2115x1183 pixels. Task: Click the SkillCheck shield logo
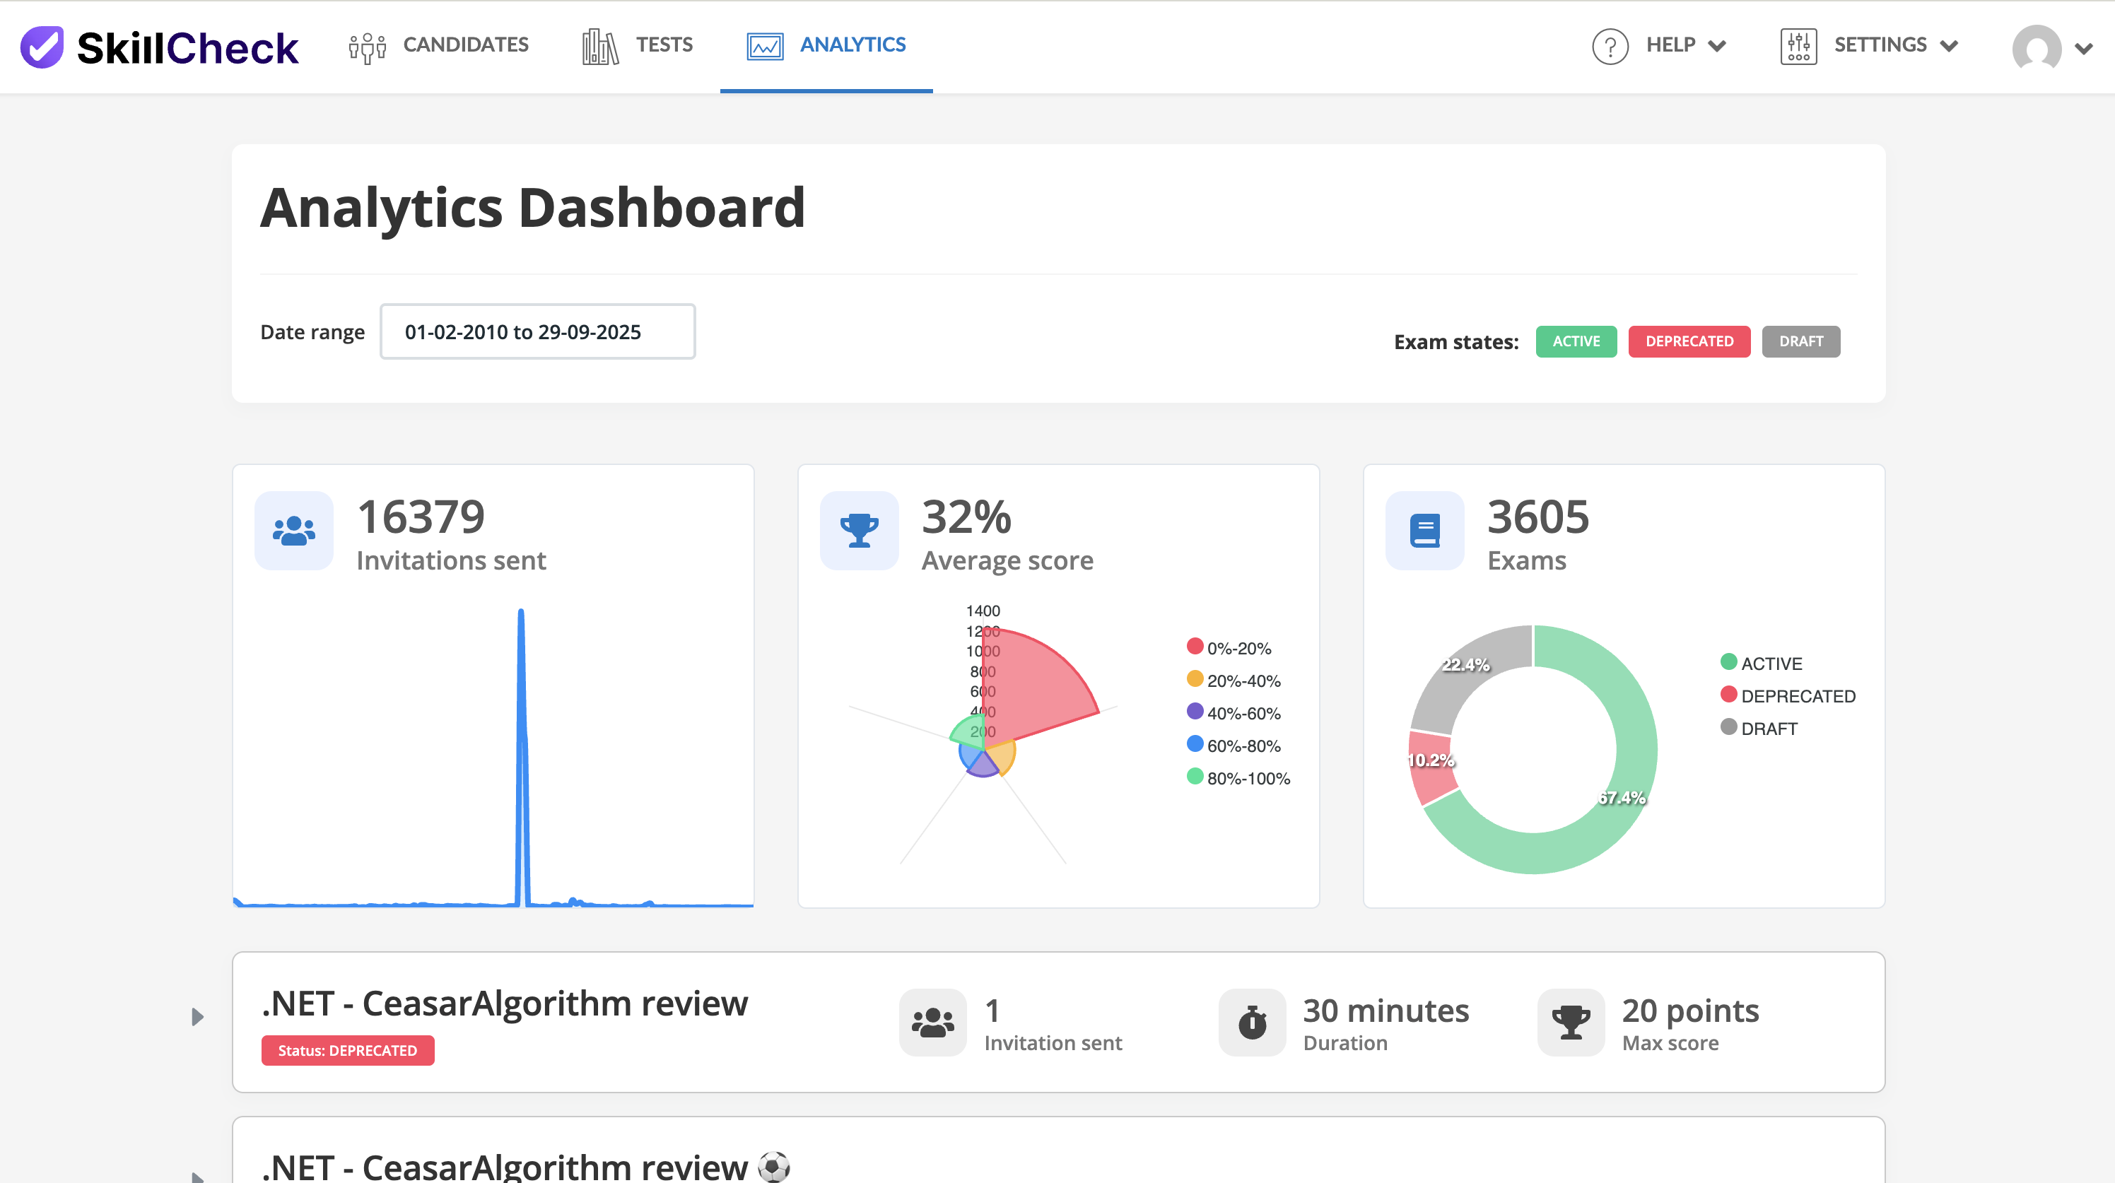(x=42, y=47)
